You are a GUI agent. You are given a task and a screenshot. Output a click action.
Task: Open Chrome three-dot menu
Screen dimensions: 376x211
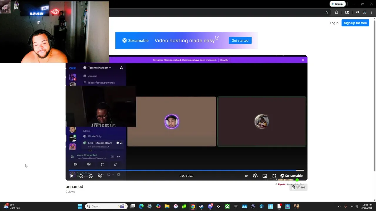pos(372,12)
